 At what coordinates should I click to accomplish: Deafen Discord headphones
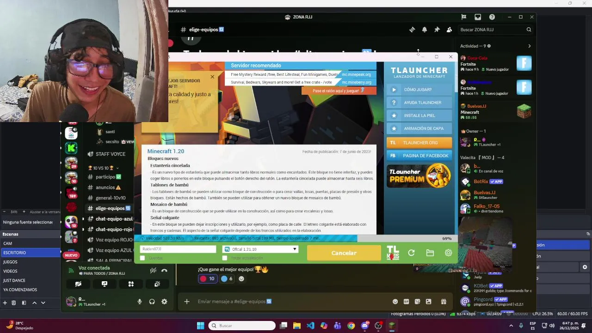pyautogui.click(x=152, y=302)
